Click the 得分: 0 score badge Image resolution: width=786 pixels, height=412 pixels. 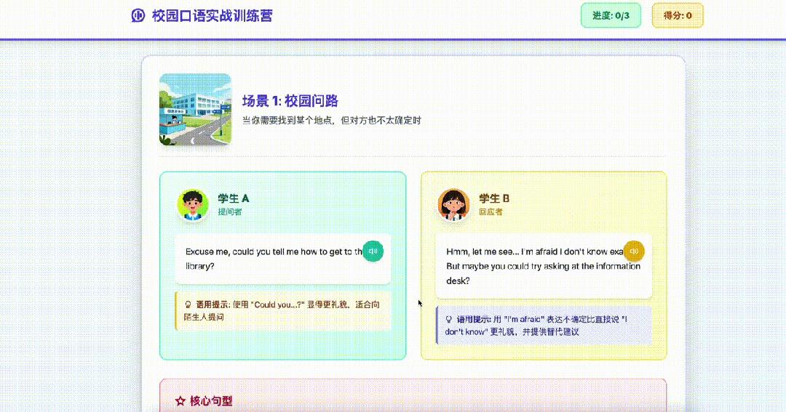[678, 15]
